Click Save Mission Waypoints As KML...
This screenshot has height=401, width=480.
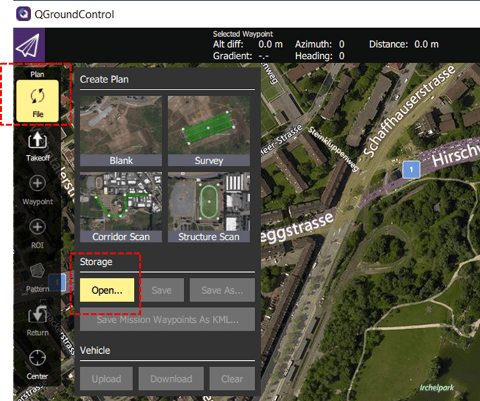click(168, 319)
